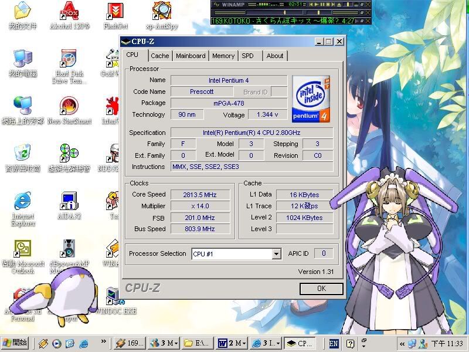Expand the Processor Selection dropdown
Screen dimensions: 469x352
click(276, 254)
